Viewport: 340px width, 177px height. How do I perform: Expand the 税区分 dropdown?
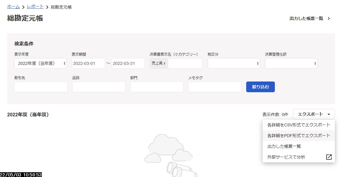pos(234,63)
